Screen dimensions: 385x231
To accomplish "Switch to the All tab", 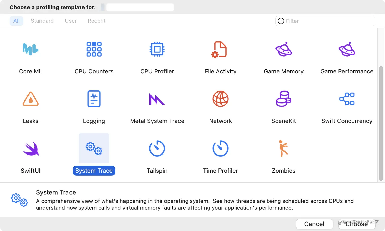I will click(17, 21).
